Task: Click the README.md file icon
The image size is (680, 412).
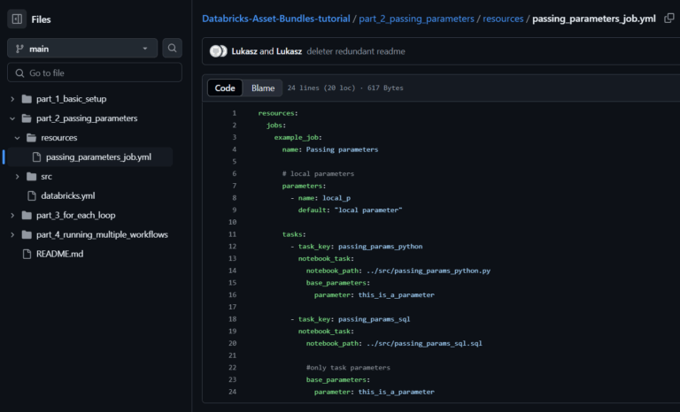Action: click(x=27, y=254)
